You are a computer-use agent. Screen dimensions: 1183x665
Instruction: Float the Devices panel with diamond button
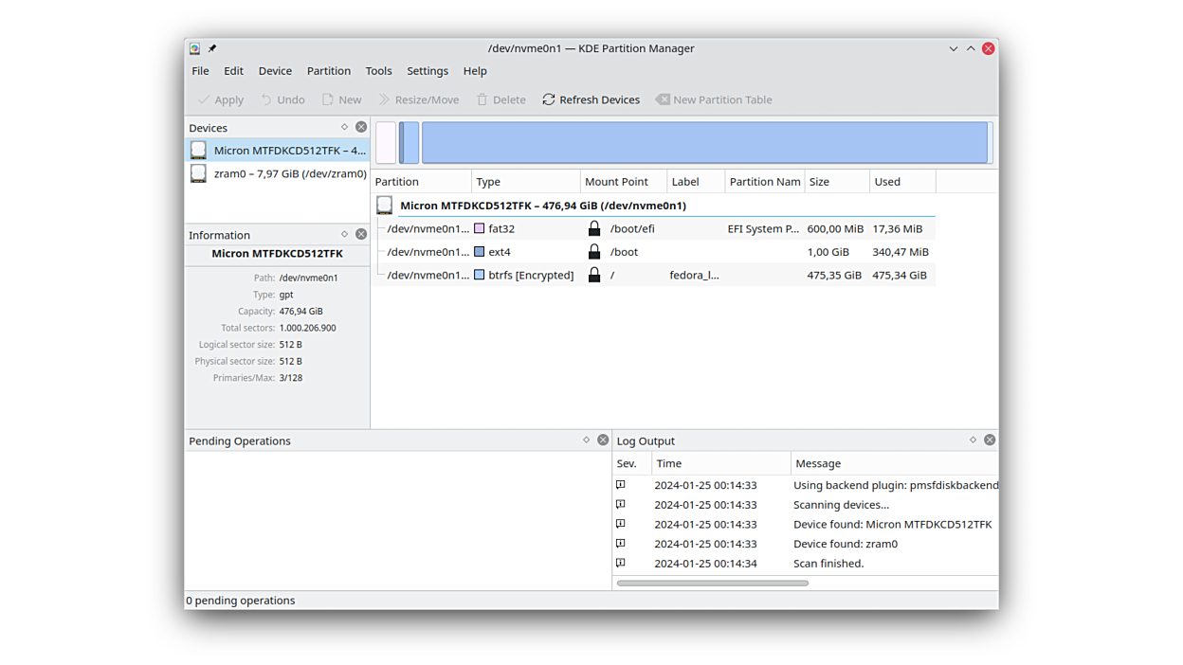coord(344,127)
